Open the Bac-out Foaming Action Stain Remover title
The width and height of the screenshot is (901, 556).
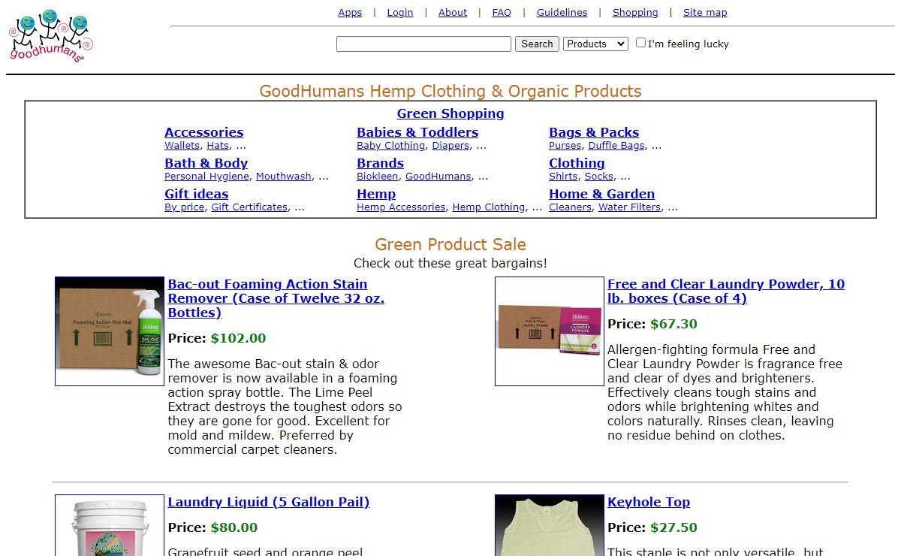coord(276,298)
